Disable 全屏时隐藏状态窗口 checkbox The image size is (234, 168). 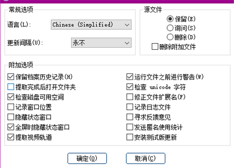11,127
